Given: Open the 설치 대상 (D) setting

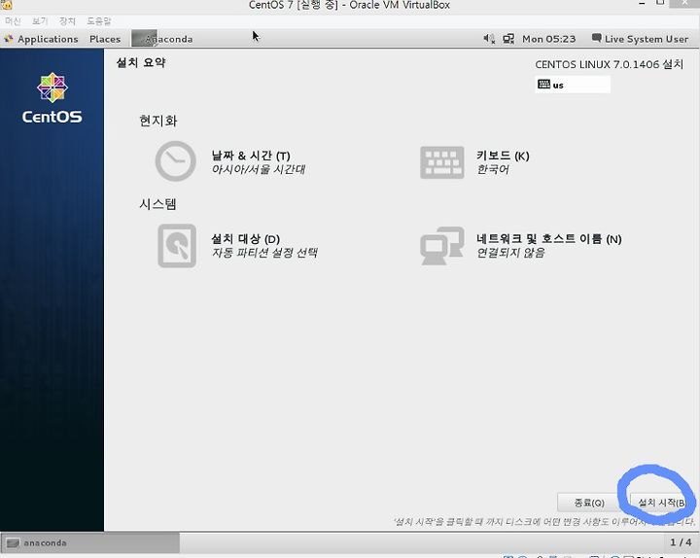Looking at the screenshot, I should [246, 239].
